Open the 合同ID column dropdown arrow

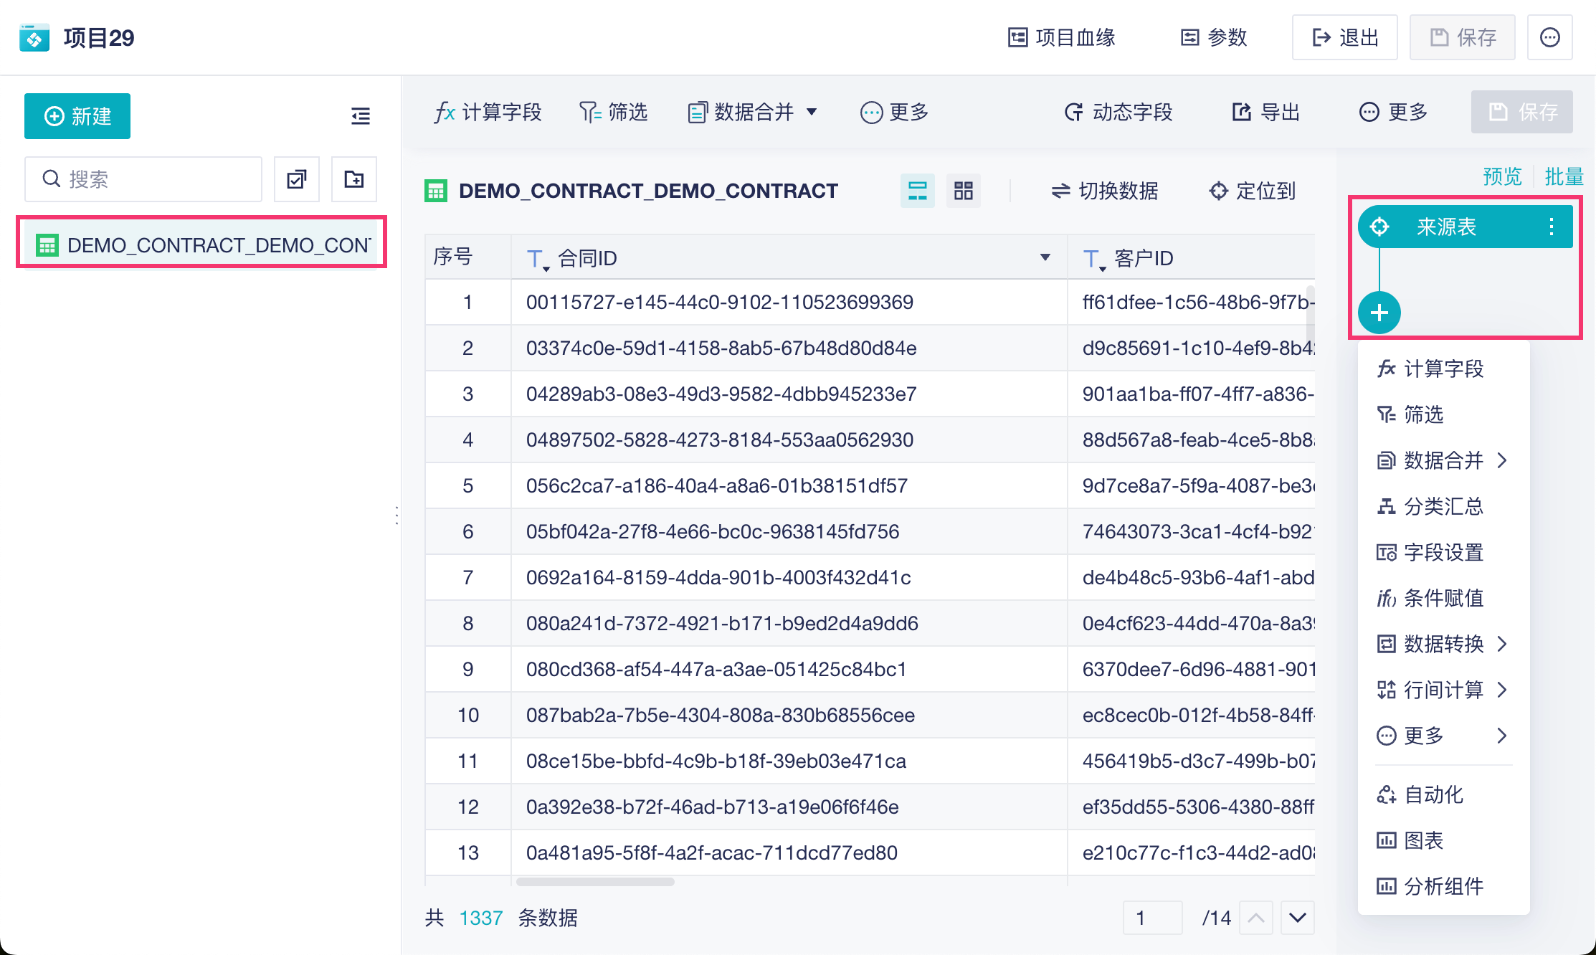tap(1045, 257)
